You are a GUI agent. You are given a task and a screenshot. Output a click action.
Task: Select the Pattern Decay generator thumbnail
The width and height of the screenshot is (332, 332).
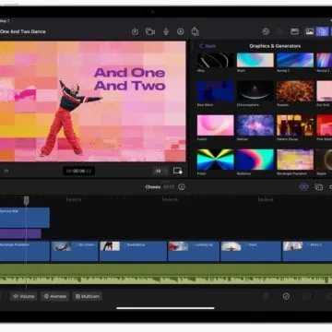[x=295, y=125]
